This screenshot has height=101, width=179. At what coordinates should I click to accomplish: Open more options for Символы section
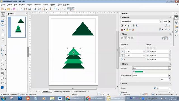click(x=170, y=17)
